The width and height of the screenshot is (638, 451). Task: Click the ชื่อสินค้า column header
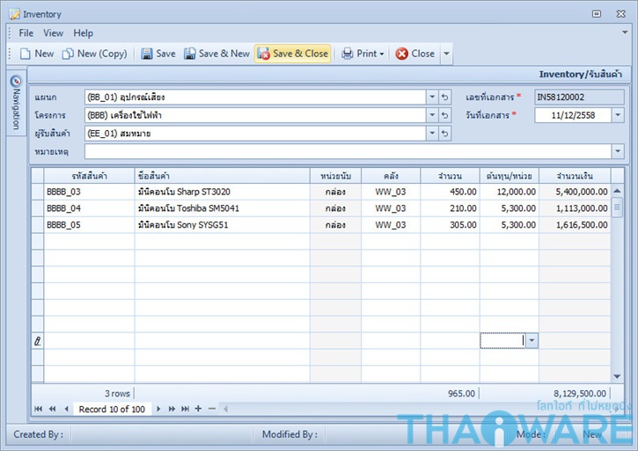(222, 176)
